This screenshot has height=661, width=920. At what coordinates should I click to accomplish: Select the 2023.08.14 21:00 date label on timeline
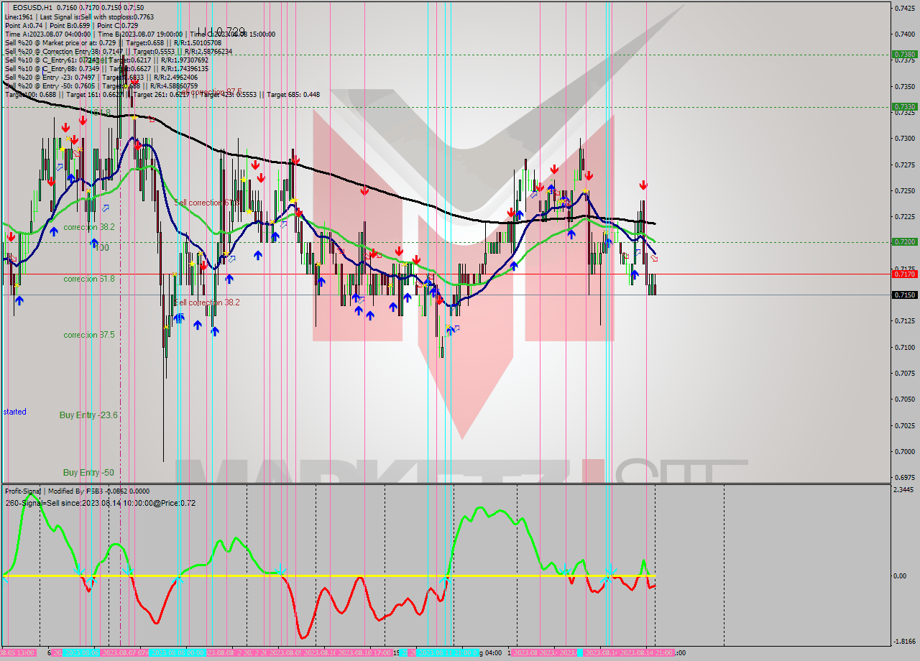point(647,652)
